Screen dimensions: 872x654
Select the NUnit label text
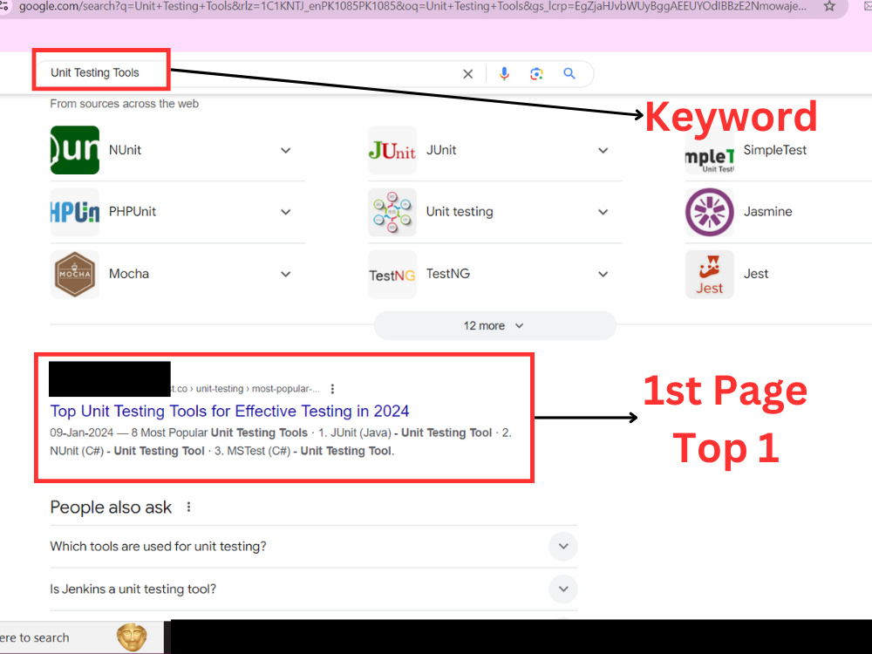click(x=125, y=150)
